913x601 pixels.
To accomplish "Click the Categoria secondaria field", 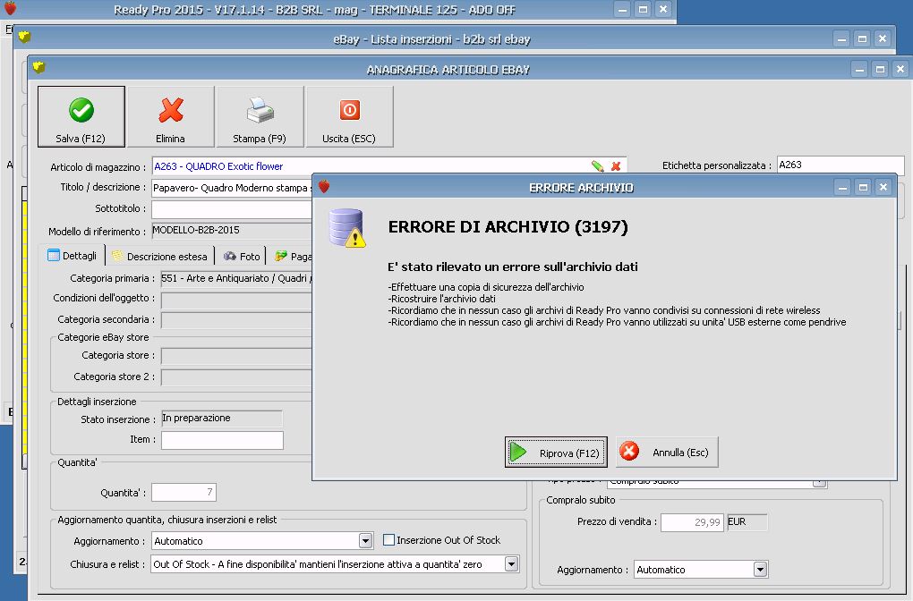I will pyautogui.click(x=237, y=320).
